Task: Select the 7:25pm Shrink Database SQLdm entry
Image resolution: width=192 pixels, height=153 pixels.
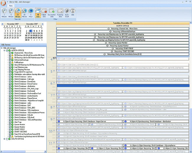Action: [x=123, y=98]
